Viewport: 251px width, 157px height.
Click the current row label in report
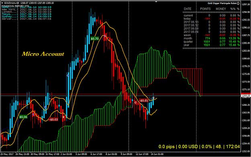pos(188,16)
